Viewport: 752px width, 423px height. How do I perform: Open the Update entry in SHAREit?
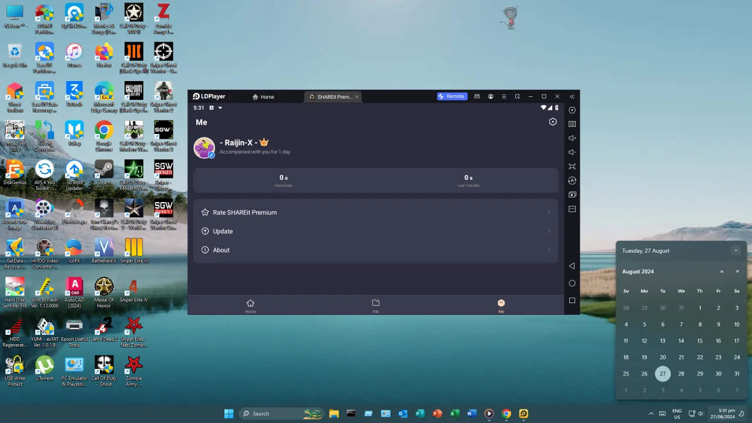(376, 231)
